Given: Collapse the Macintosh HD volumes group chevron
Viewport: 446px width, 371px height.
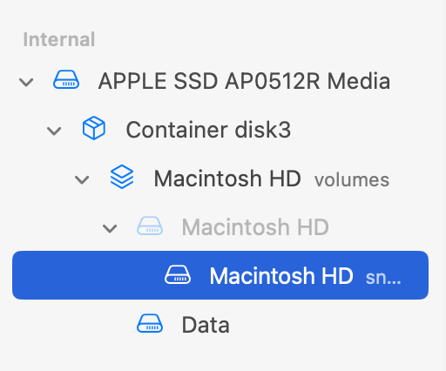Looking at the screenshot, I should pos(82,179).
